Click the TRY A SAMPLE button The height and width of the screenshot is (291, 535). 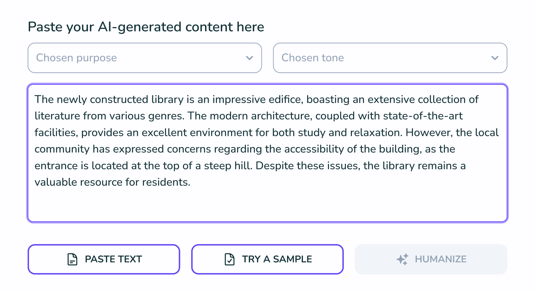click(267, 259)
